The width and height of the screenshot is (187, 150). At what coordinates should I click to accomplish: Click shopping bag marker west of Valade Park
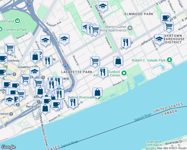(x=118, y=61)
